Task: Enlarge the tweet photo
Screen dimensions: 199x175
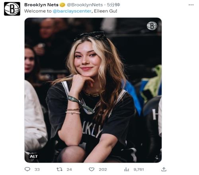Action: click(x=93, y=90)
